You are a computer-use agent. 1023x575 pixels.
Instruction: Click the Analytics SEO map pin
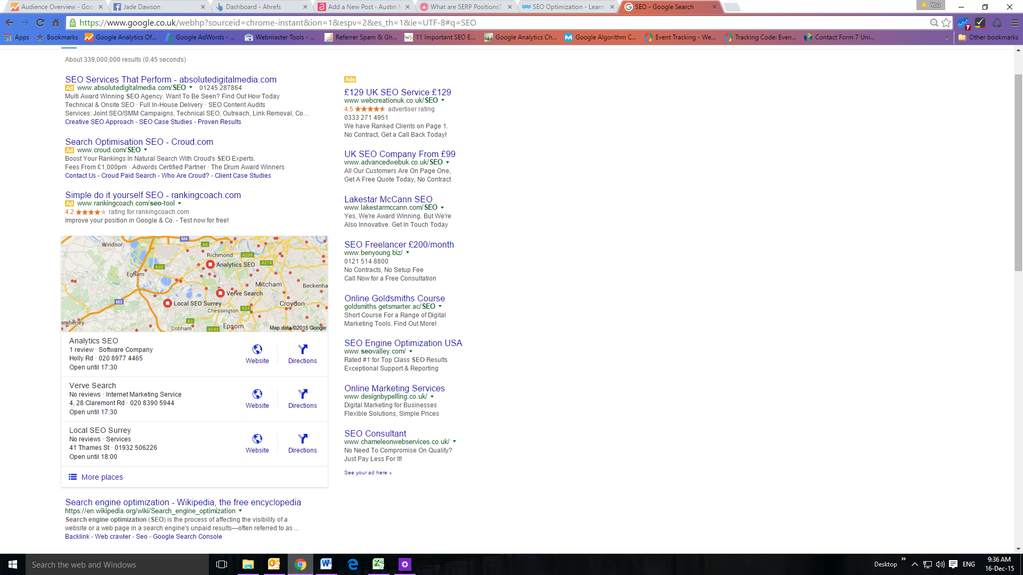210,264
